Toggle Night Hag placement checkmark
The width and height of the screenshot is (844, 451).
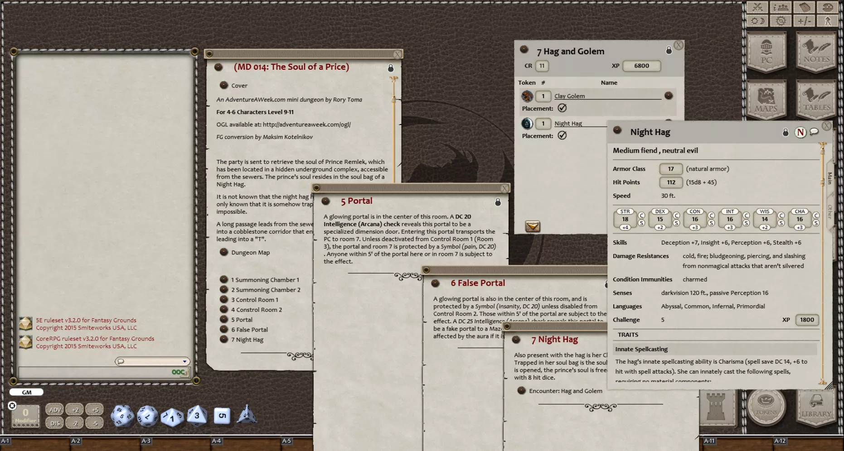[x=562, y=135]
